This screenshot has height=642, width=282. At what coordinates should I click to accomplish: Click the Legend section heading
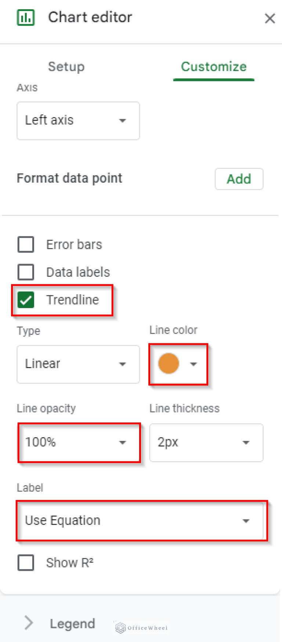coord(72,624)
